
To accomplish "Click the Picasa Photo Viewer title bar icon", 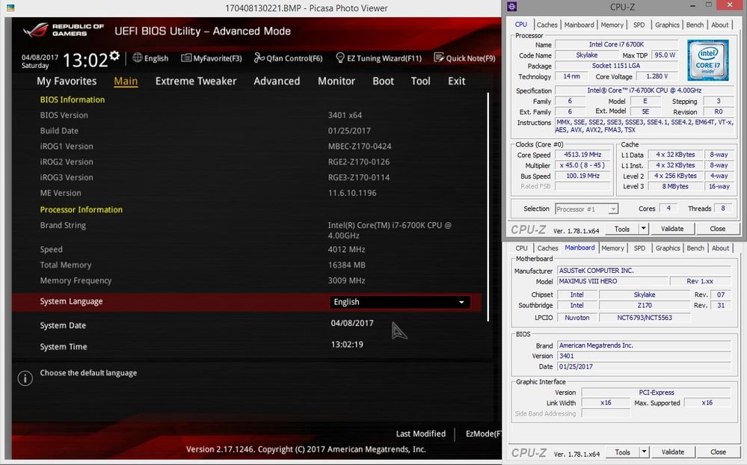I will (x=10, y=8).
